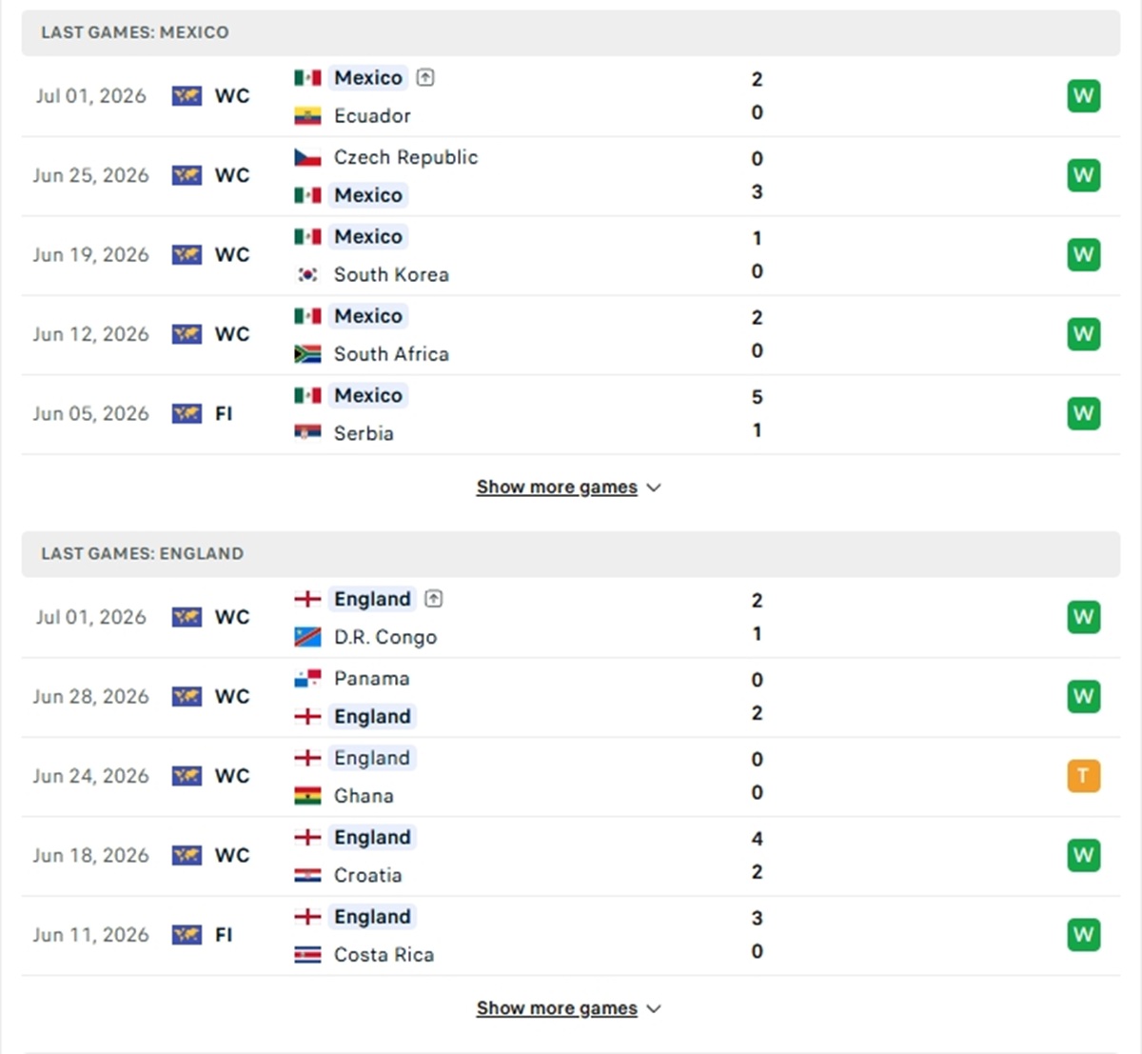Click the Ghana flag icon
Image resolution: width=1142 pixels, height=1054 pixels.
(x=307, y=796)
